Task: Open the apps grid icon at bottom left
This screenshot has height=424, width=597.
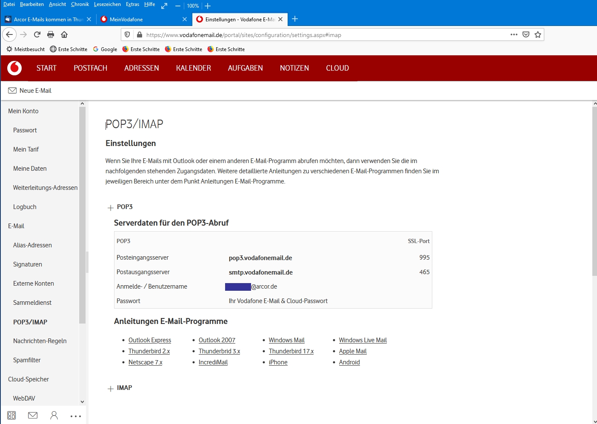Action: coord(11,415)
